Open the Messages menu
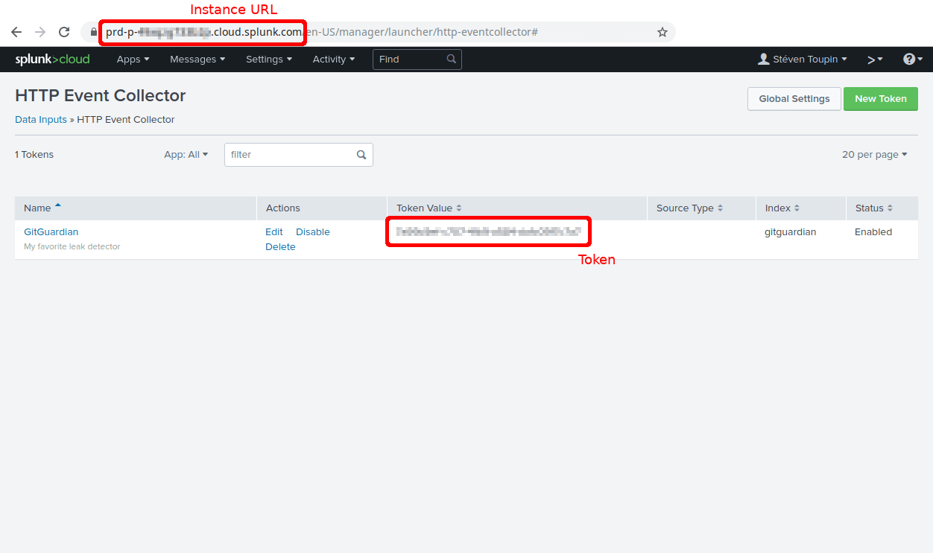 (197, 59)
